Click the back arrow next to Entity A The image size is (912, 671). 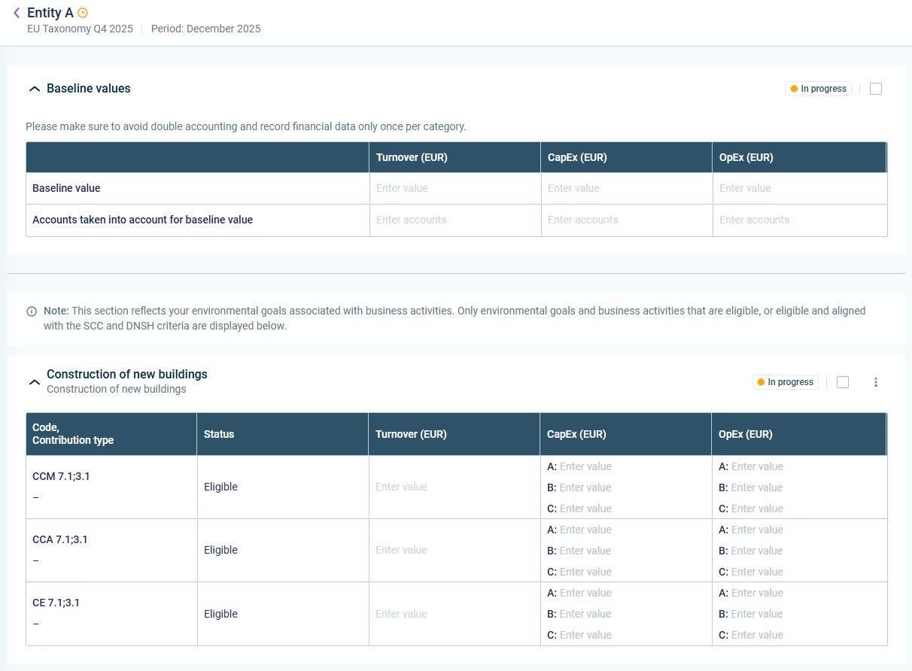(17, 13)
